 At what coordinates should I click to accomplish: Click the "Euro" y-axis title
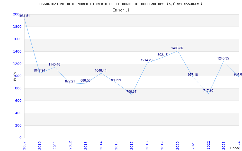[15, 76]
